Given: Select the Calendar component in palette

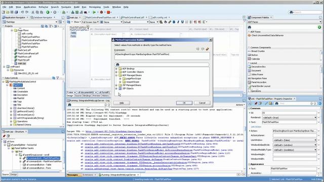Looking at the screenshot, I should point(255,59).
